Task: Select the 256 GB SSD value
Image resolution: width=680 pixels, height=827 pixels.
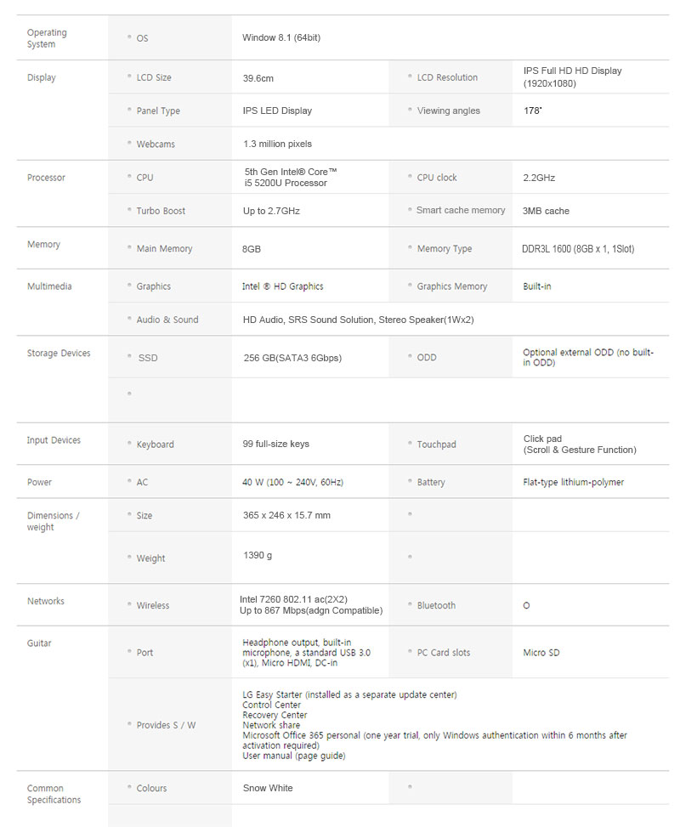Action: 292,358
